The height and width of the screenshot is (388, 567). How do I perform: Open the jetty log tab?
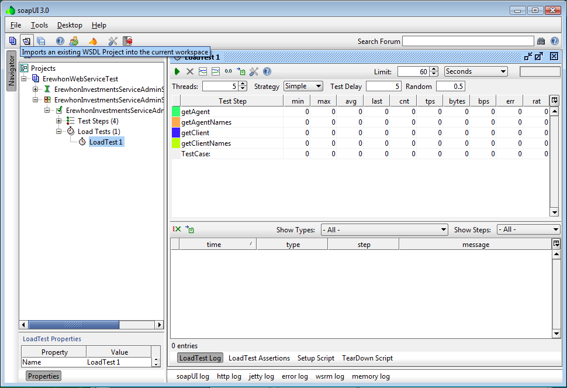click(261, 376)
